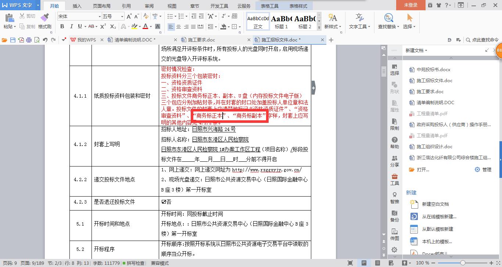Switch to the 审阅 ribbon tab
This screenshot has height=267, width=502.
[149, 6]
